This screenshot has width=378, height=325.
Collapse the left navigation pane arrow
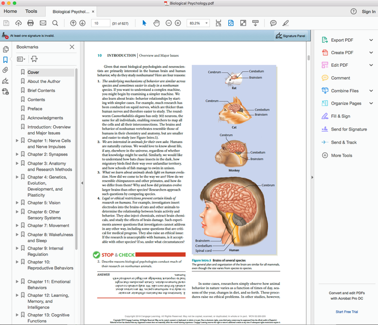(82, 183)
